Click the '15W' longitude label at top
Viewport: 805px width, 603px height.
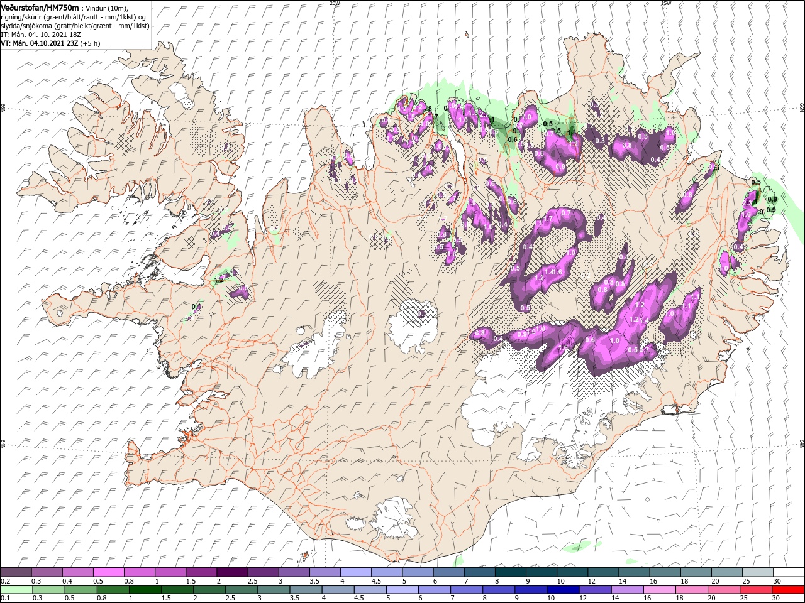[666, 3]
